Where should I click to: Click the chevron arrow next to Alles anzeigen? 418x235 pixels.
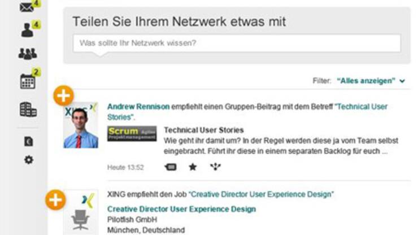402,81
